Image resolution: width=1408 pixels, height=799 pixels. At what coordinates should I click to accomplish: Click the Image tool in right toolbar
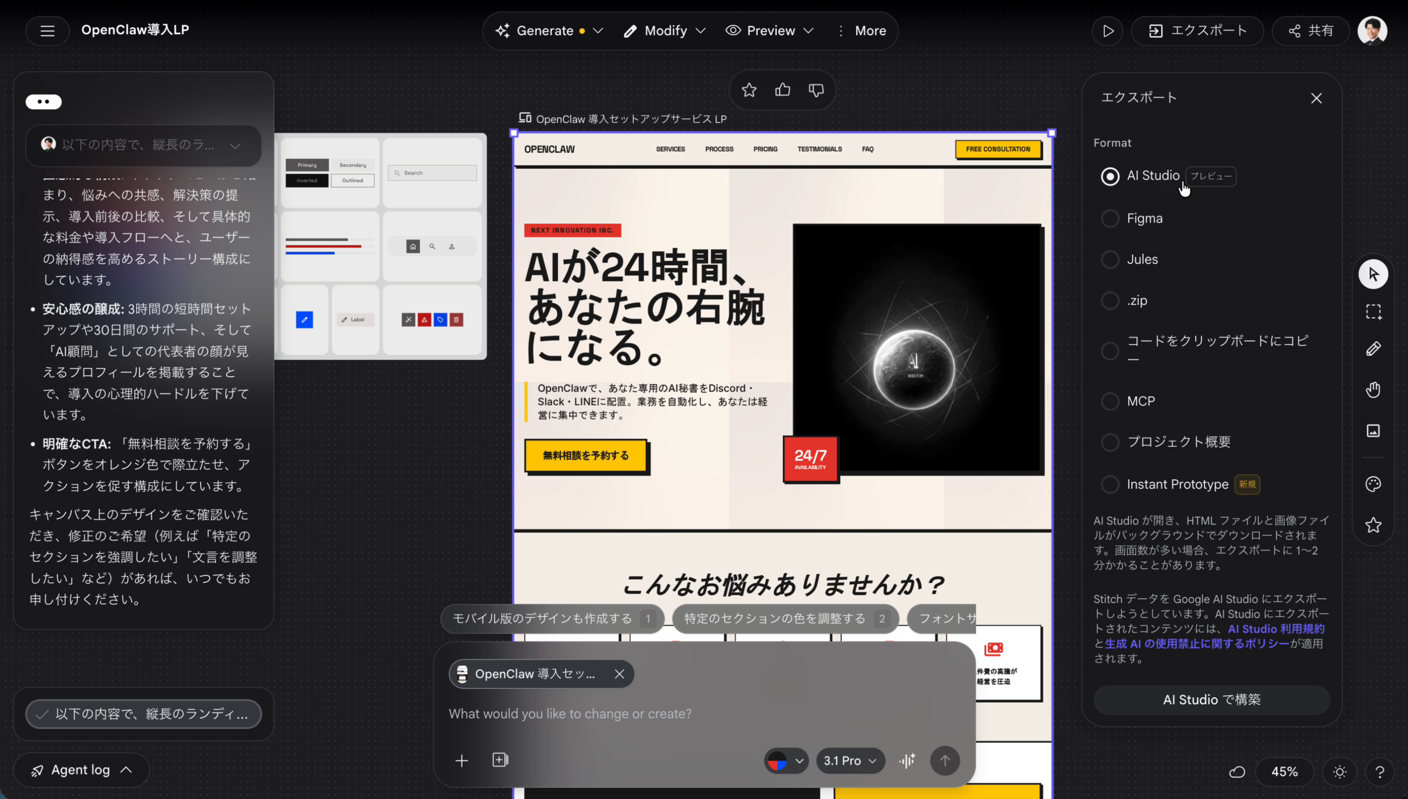1373,431
